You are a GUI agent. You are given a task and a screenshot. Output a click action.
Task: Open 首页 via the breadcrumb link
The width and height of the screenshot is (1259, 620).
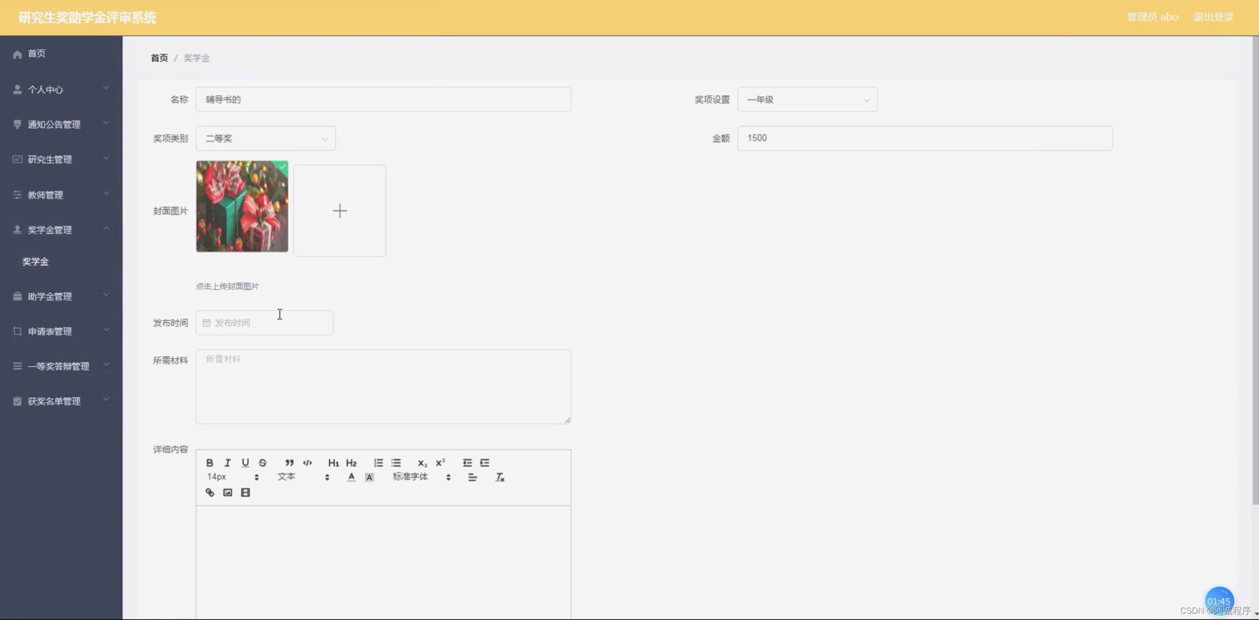(x=159, y=57)
